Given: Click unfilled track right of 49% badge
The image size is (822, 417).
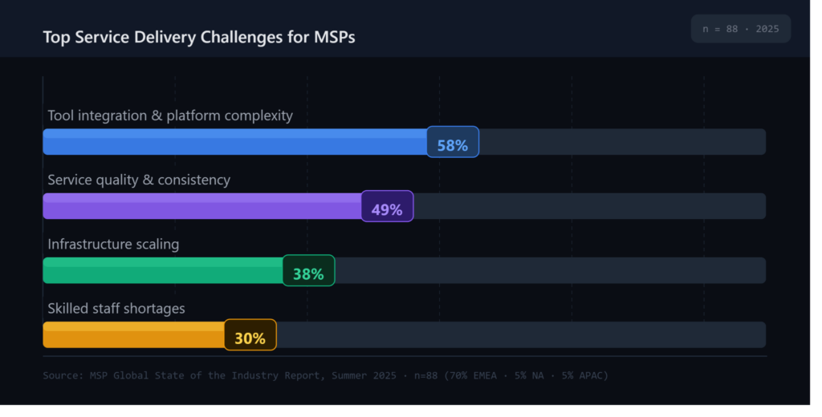Looking at the screenshot, I should click(x=590, y=206).
